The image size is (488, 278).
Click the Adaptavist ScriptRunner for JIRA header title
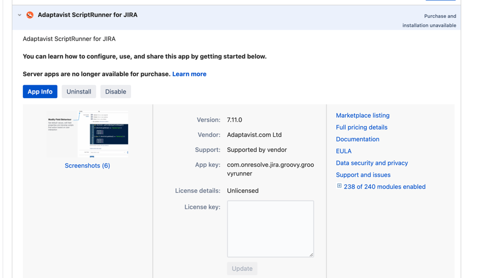click(x=87, y=15)
